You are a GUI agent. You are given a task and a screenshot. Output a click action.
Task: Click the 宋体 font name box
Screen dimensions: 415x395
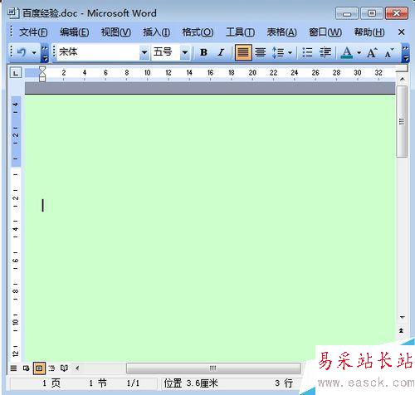[x=98, y=52]
